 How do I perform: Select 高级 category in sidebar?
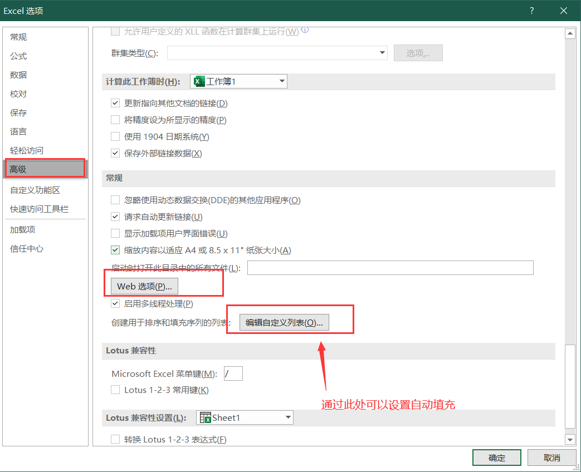coord(45,169)
